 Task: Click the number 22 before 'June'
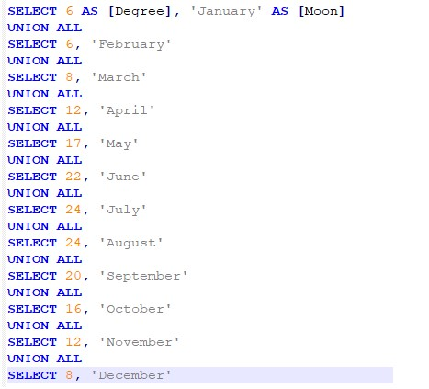coord(73,177)
